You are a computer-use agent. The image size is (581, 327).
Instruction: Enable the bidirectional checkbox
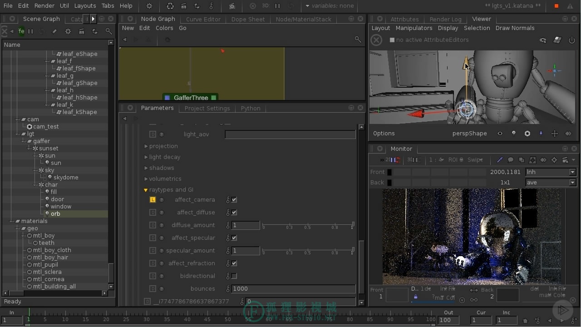pyautogui.click(x=234, y=276)
